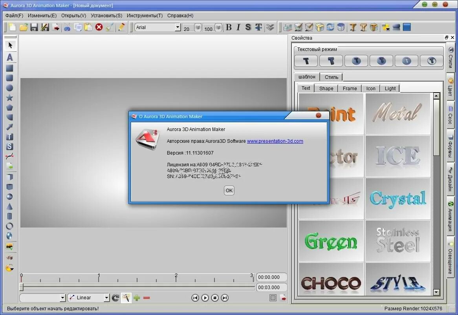The image size is (458, 315).
Task: Open the Цвет side panel tab
Action: pyautogui.click(x=451, y=87)
